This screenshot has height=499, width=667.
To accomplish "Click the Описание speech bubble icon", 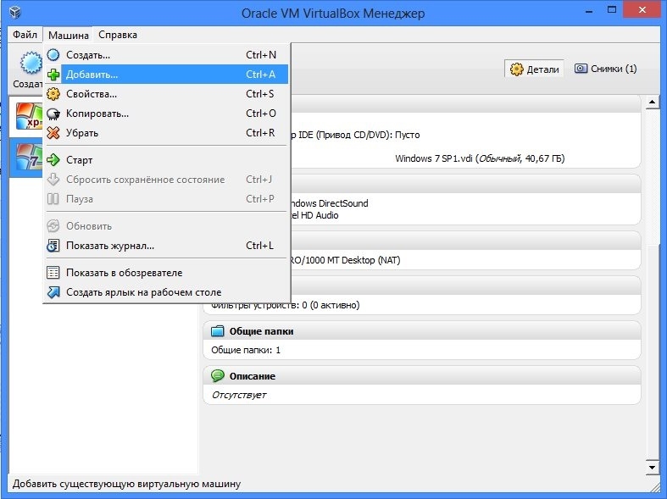I will click(x=217, y=376).
